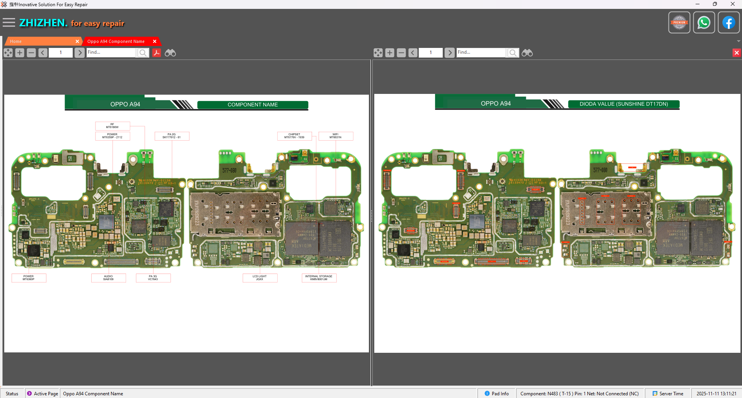The height and width of the screenshot is (398, 742).
Task: Click binoculars icon in left viewer
Action: (x=170, y=53)
